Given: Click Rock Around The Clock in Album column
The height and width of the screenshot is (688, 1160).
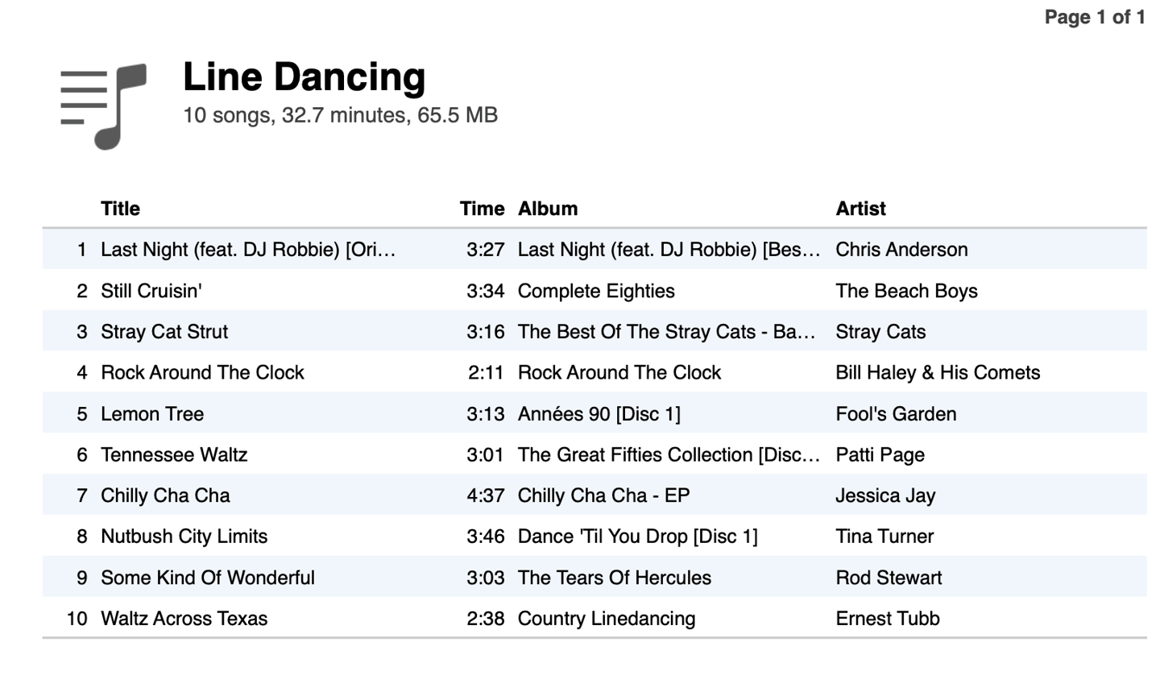Looking at the screenshot, I should 619,373.
